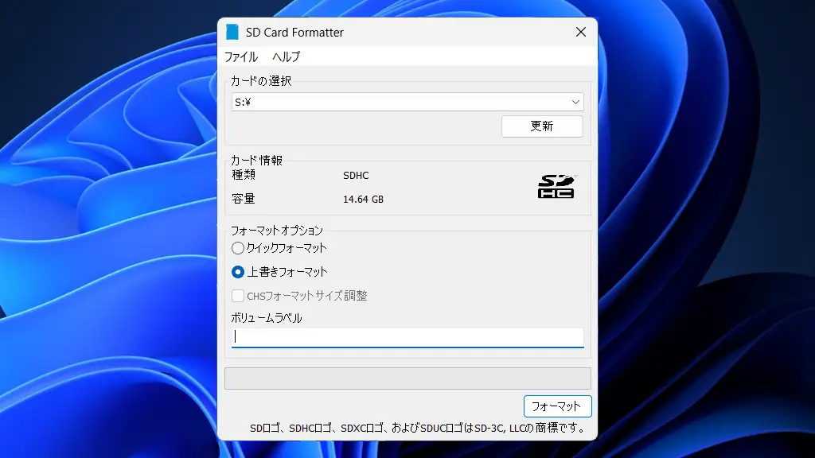Screen dimensions: 815x458
Task: Close the SD Card Formatter window
Action: [580, 32]
